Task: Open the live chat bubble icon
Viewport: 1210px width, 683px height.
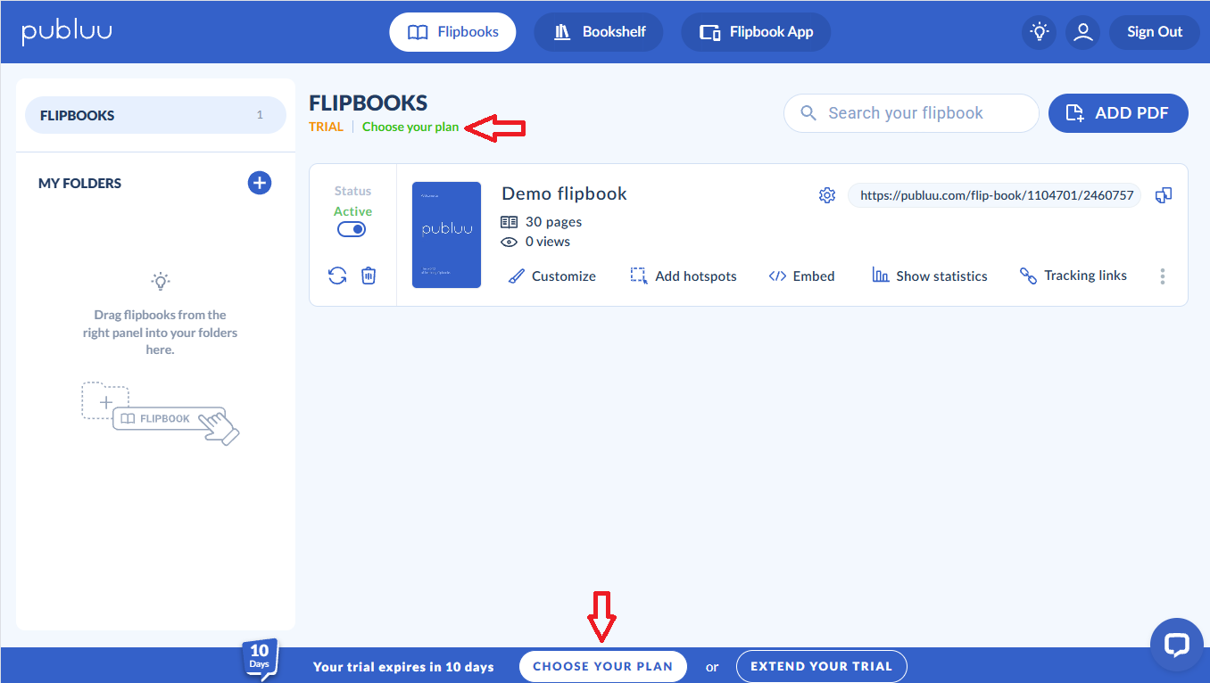Action: [1177, 645]
